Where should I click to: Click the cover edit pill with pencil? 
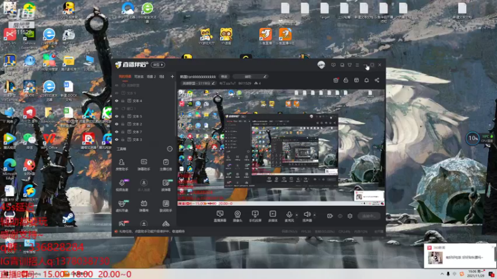250,76
